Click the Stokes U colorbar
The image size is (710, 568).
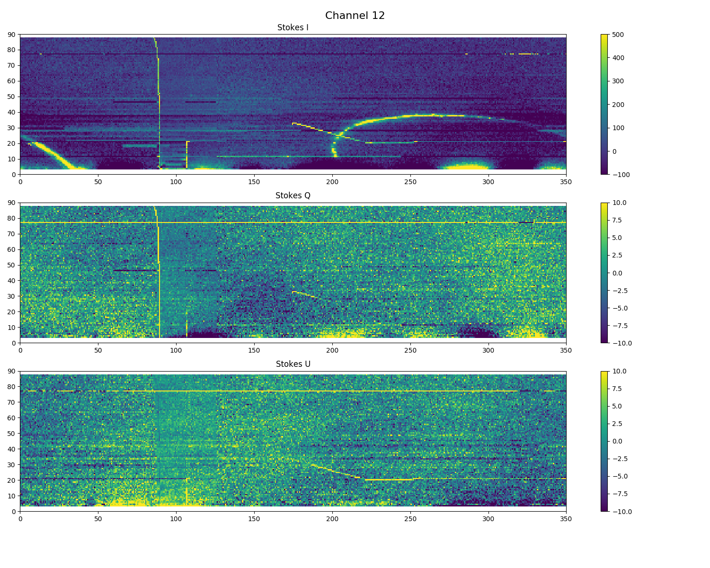pyautogui.click(x=604, y=441)
